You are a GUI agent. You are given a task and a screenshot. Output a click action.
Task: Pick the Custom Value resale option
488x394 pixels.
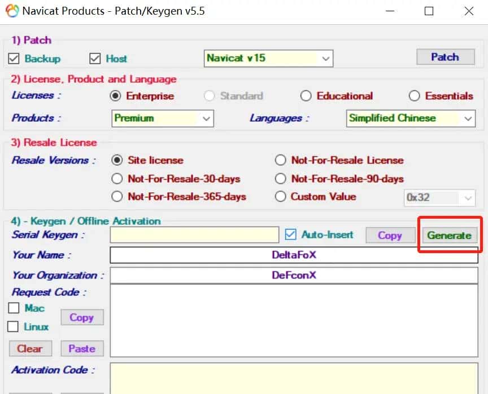(x=280, y=197)
